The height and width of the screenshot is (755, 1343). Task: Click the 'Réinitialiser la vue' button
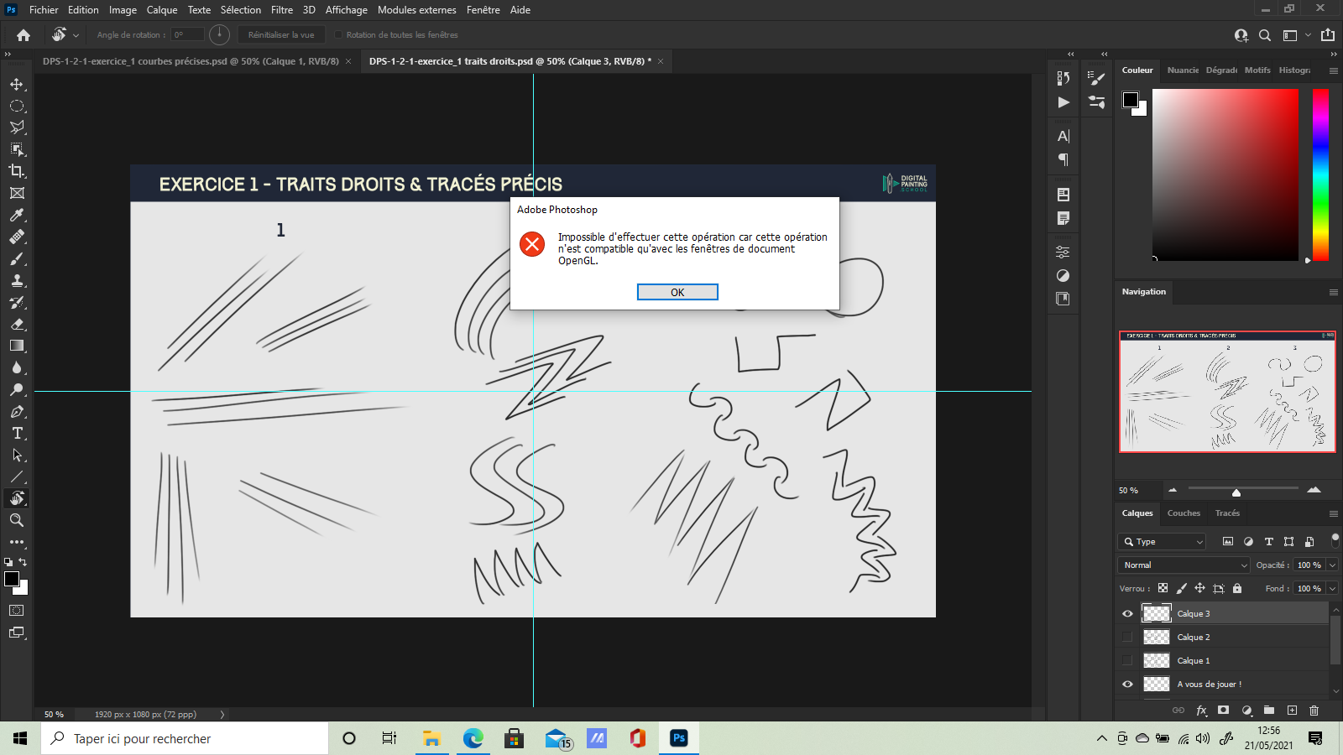click(281, 34)
